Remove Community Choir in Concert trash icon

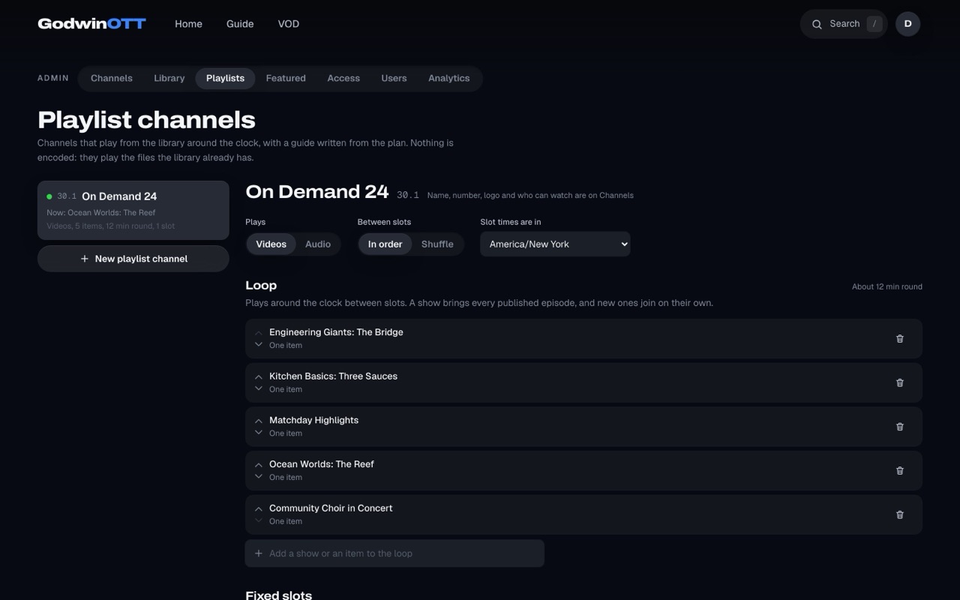coord(900,514)
